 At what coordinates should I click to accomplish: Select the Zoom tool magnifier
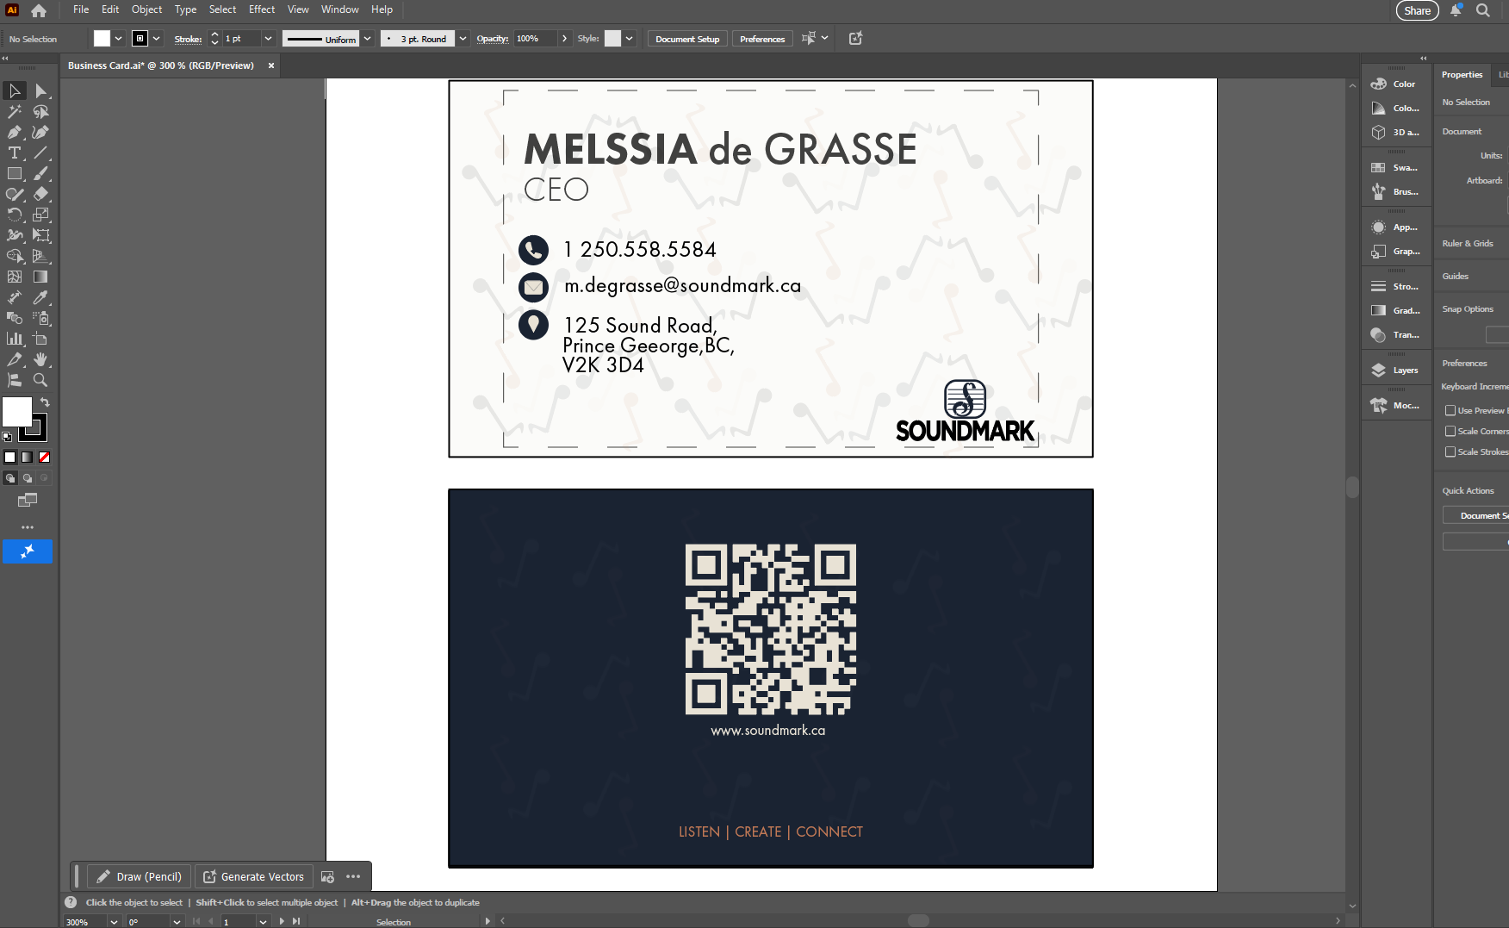[40, 380]
